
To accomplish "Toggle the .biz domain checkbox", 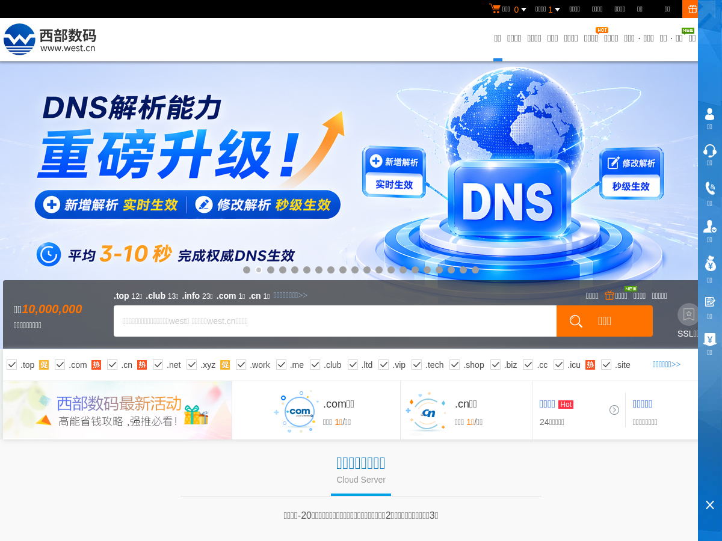I will [495, 364].
